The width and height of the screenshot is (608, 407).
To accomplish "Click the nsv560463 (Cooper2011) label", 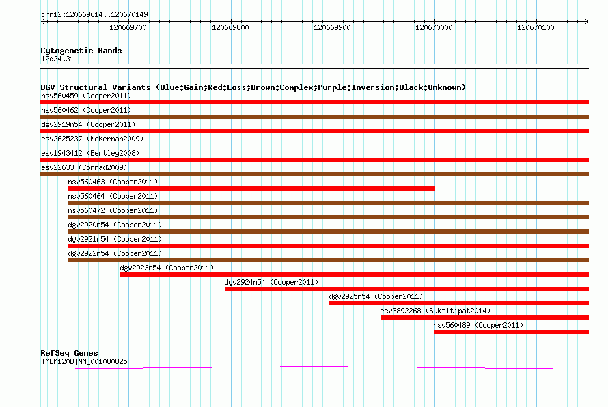I will point(113,182).
